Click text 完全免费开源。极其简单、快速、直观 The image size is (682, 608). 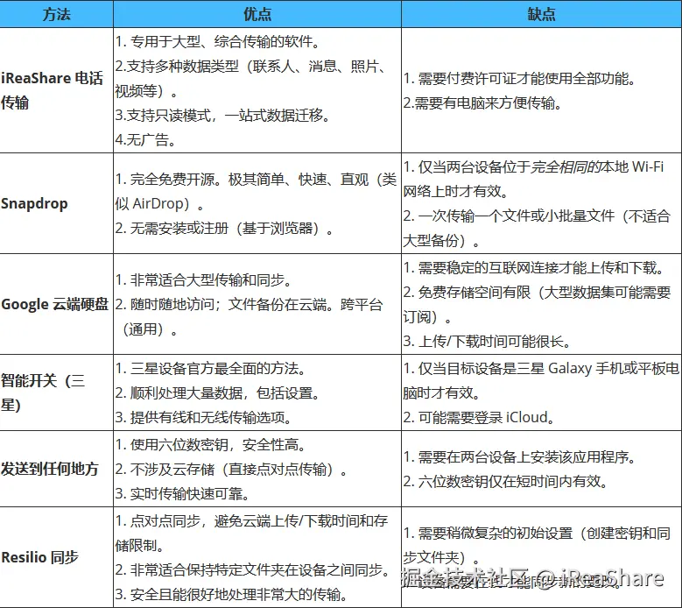250,179
